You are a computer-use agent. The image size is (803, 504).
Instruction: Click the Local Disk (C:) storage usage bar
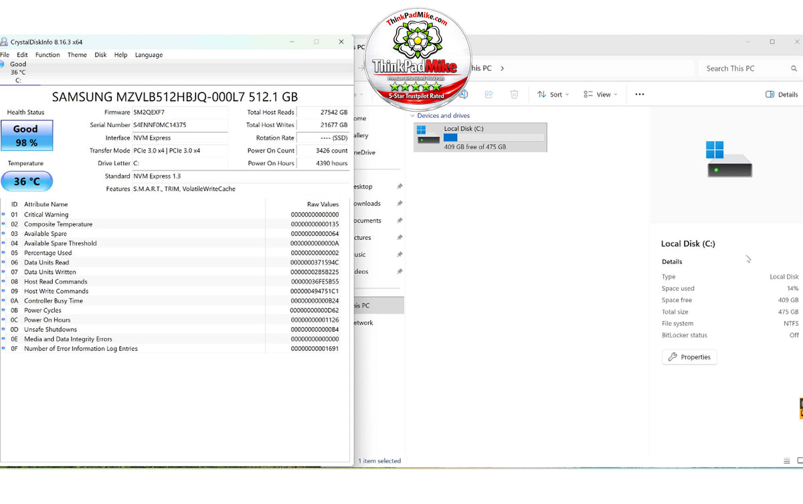tap(494, 137)
